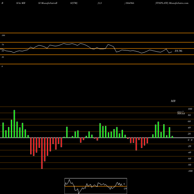Click the -80 label on MR axis
This screenshot has width=194, height=194.
pyautogui.click(x=189, y=165)
